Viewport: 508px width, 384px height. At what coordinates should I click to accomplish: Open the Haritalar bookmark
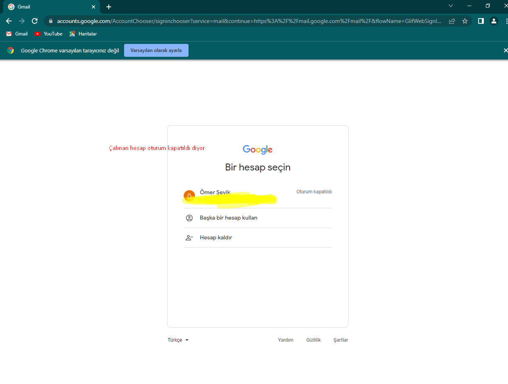click(83, 34)
